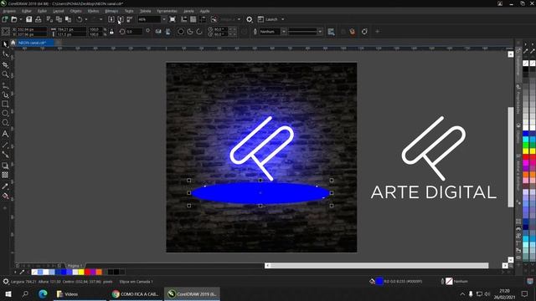
Task: Undo the last action
Action: [x=80, y=19]
